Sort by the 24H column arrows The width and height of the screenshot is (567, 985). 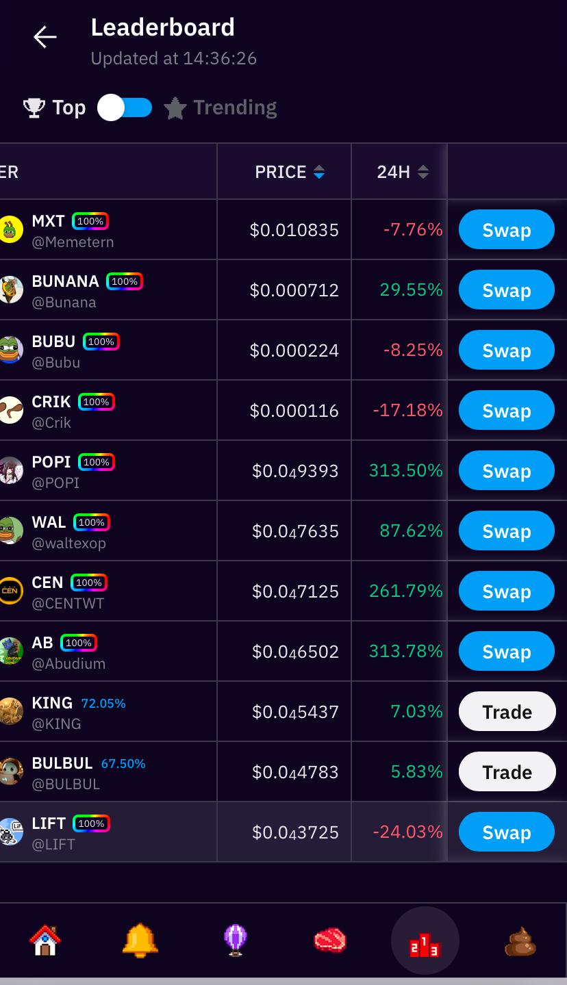point(423,172)
